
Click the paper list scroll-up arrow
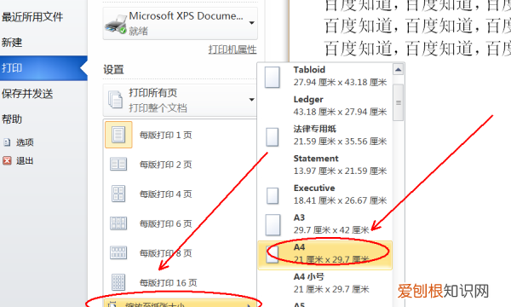398,69
